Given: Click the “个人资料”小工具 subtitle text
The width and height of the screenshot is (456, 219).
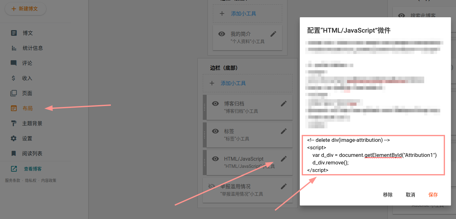Looking at the screenshot, I should 248,41.
